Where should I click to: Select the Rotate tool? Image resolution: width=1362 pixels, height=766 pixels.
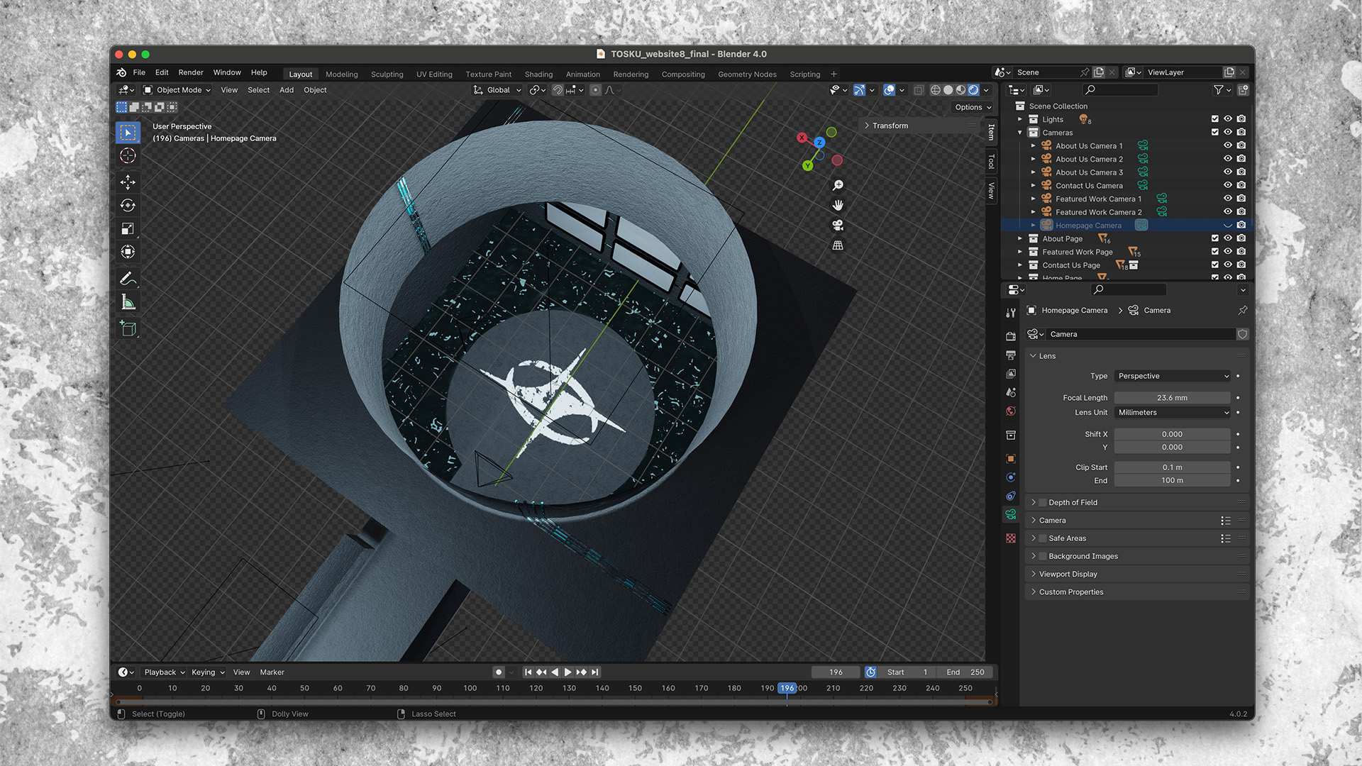(x=128, y=206)
